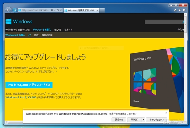The height and width of the screenshot is (128, 190).
Task: Open Favorites star icon
Action: [180, 10]
